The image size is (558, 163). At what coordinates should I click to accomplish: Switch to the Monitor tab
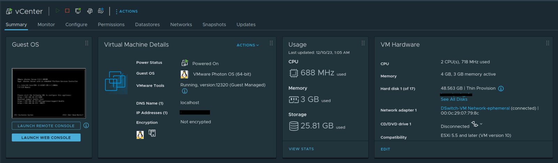[46, 25]
